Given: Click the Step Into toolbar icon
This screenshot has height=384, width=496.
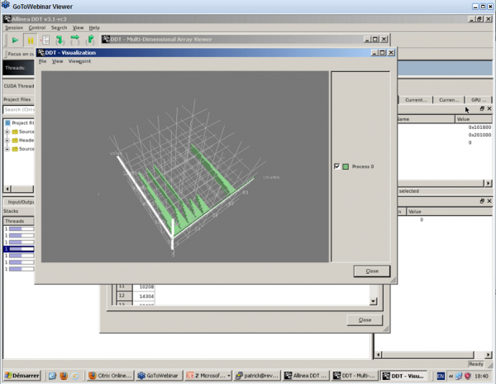Looking at the screenshot, I should [x=60, y=39].
